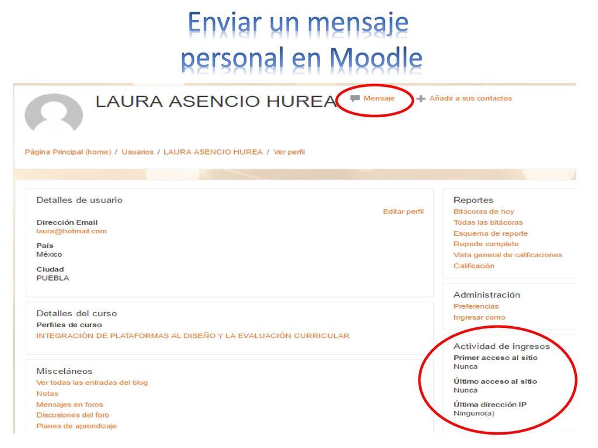Open Vista general de calificaciones
This screenshot has width=598, height=448.
tap(507, 255)
